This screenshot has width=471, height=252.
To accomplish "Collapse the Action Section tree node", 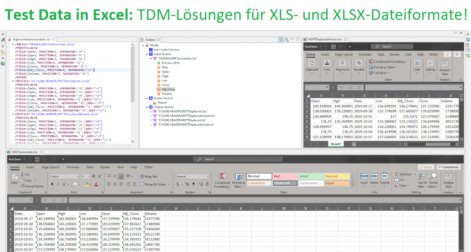I will (146, 98).
